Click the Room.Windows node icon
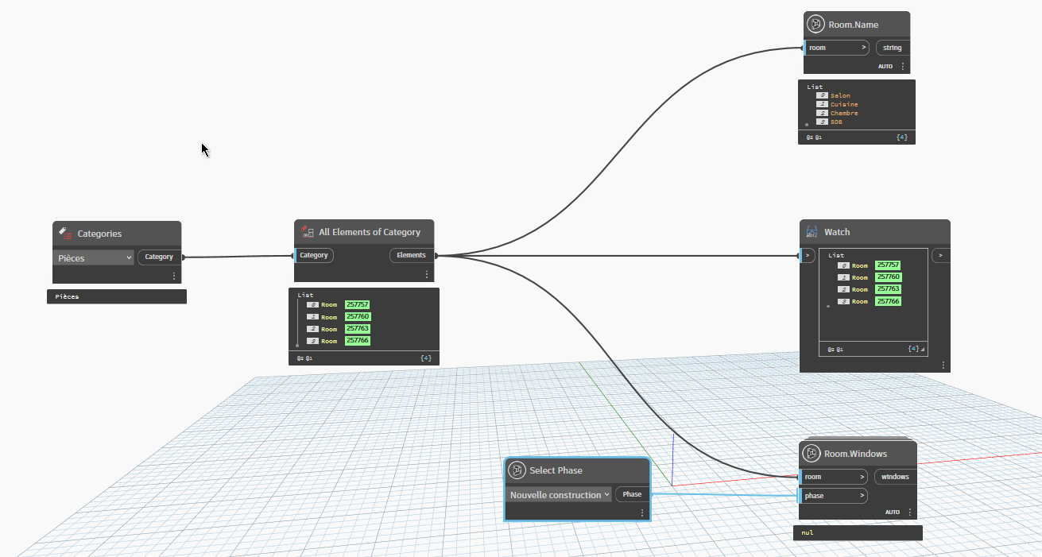 [812, 454]
